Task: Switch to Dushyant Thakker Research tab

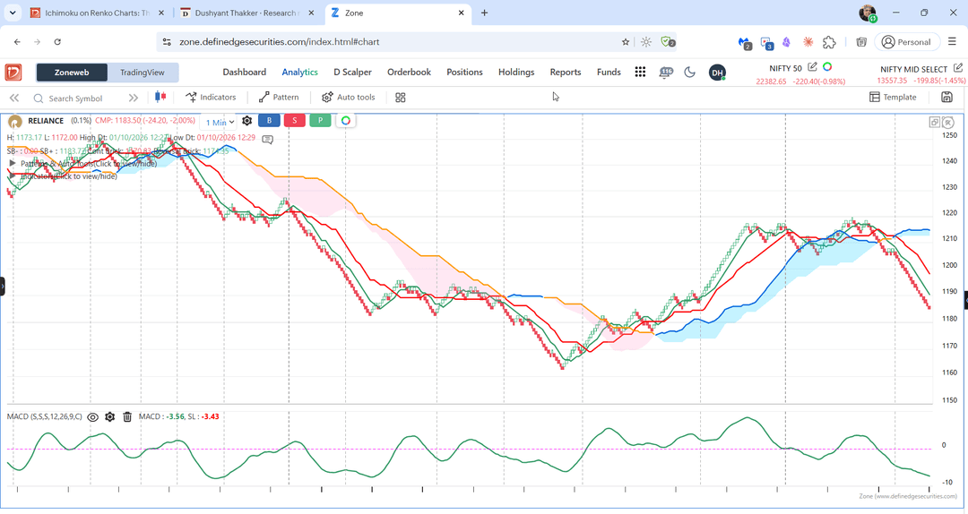Action: coord(247,13)
